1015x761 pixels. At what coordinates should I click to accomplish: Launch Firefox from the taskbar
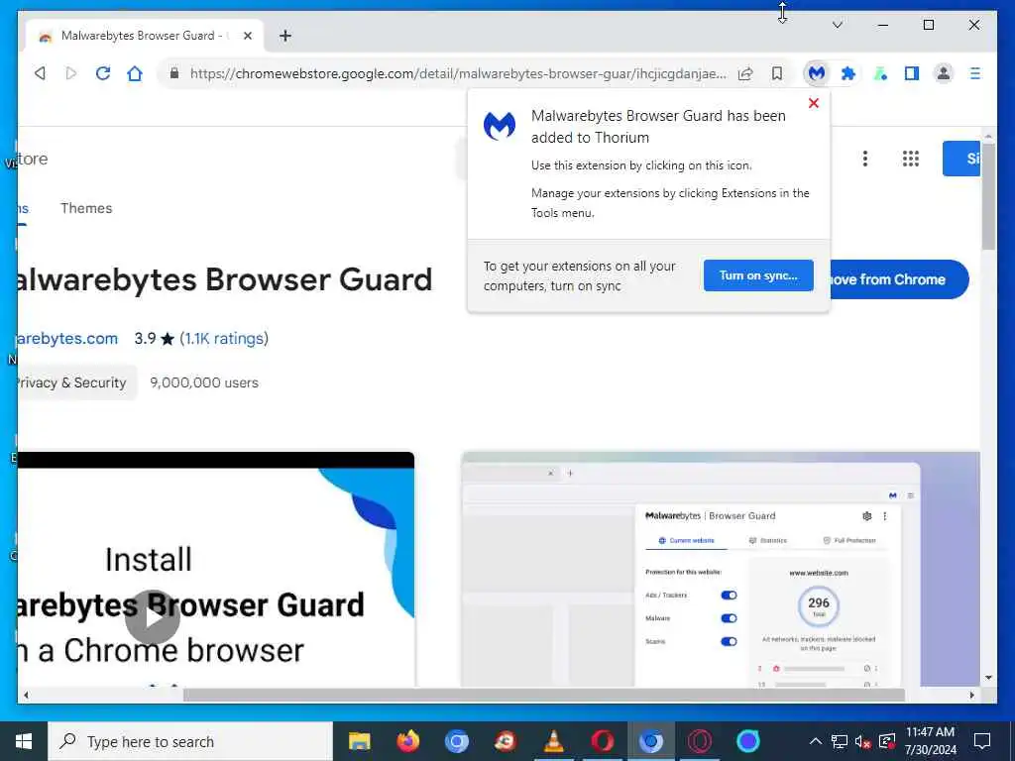[x=407, y=741]
